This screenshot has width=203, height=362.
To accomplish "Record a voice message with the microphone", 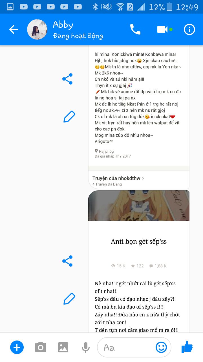I will click(x=86, y=347).
